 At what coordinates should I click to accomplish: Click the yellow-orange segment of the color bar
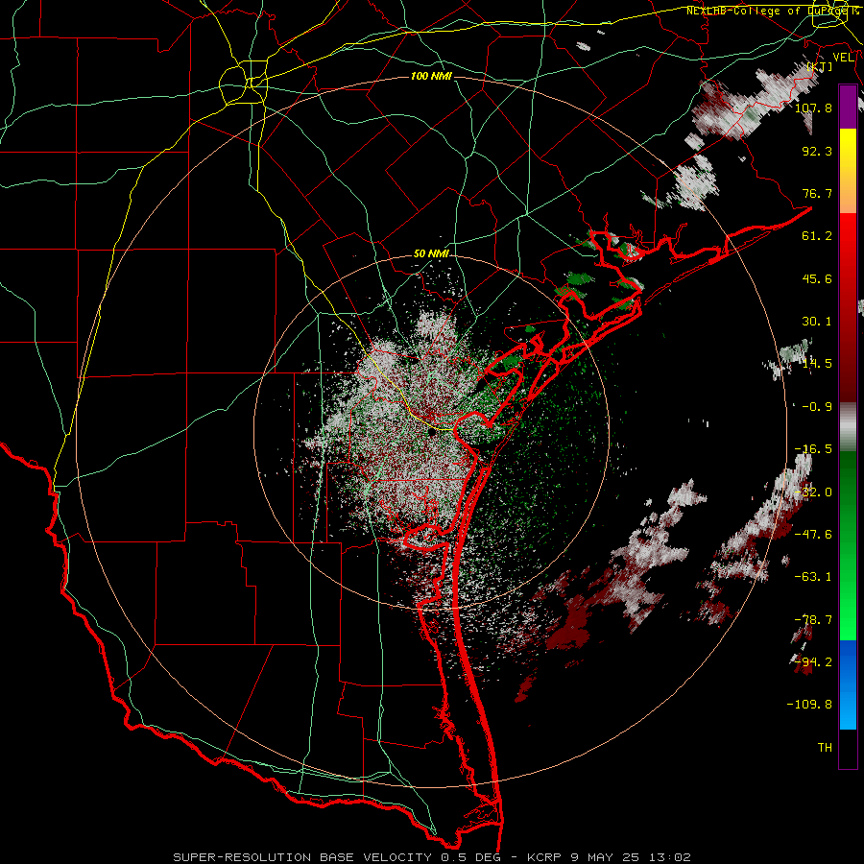click(848, 171)
